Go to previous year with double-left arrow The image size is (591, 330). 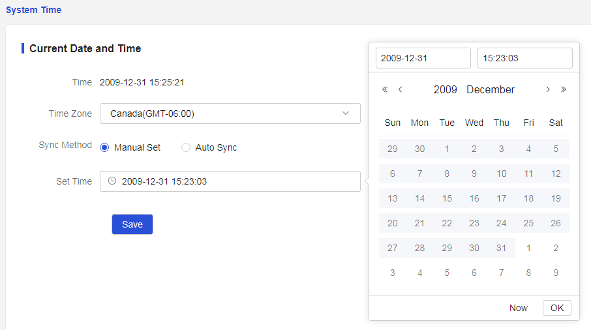point(385,89)
